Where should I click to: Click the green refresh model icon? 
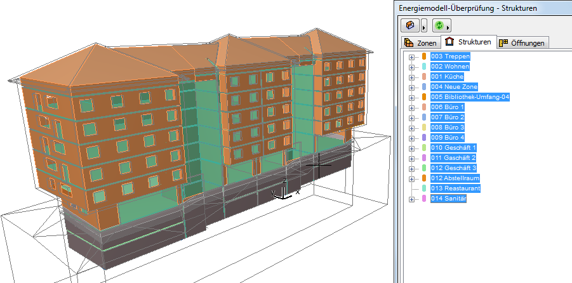tap(439, 25)
